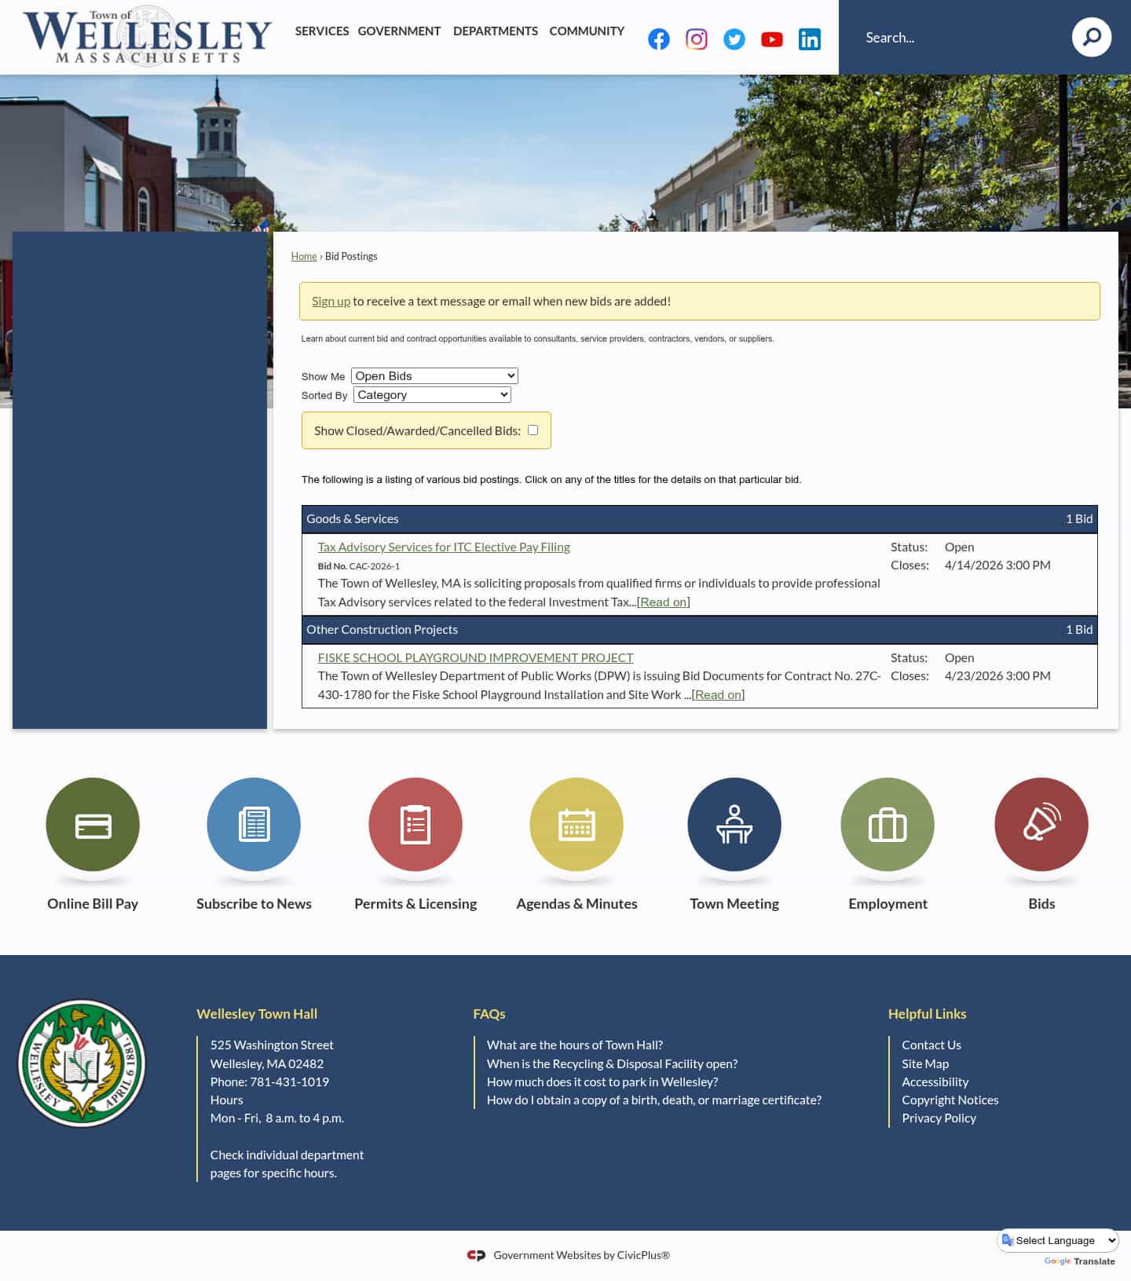Open FAQ about birth, death, marriage certificate
The width and height of the screenshot is (1131, 1281).
pyautogui.click(x=654, y=1100)
